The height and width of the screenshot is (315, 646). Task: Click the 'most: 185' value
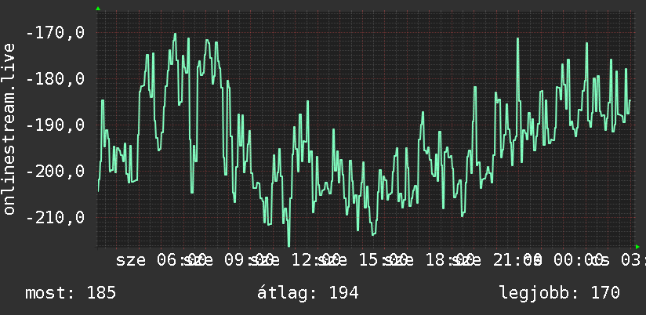click(71, 293)
